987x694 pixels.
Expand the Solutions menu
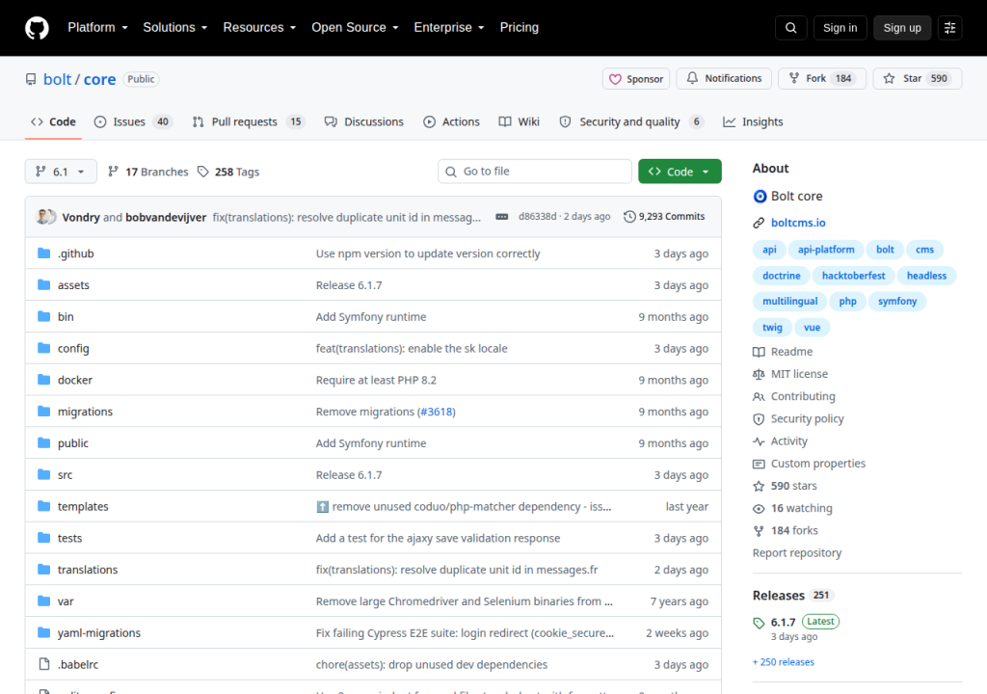click(175, 28)
